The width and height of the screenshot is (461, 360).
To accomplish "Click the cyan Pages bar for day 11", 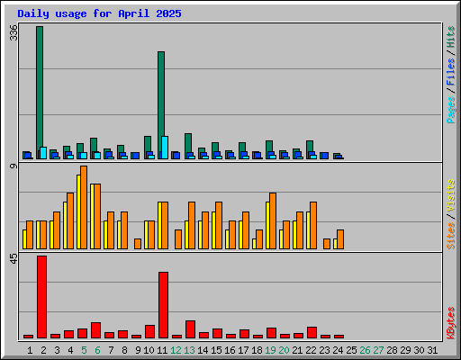I will pyautogui.click(x=165, y=148).
